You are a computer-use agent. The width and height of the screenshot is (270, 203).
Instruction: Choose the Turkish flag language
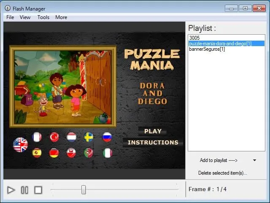click(54, 137)
